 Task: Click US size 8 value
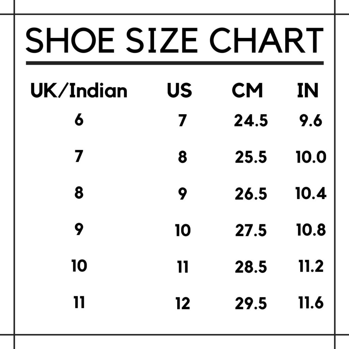[x=183, y=157]
